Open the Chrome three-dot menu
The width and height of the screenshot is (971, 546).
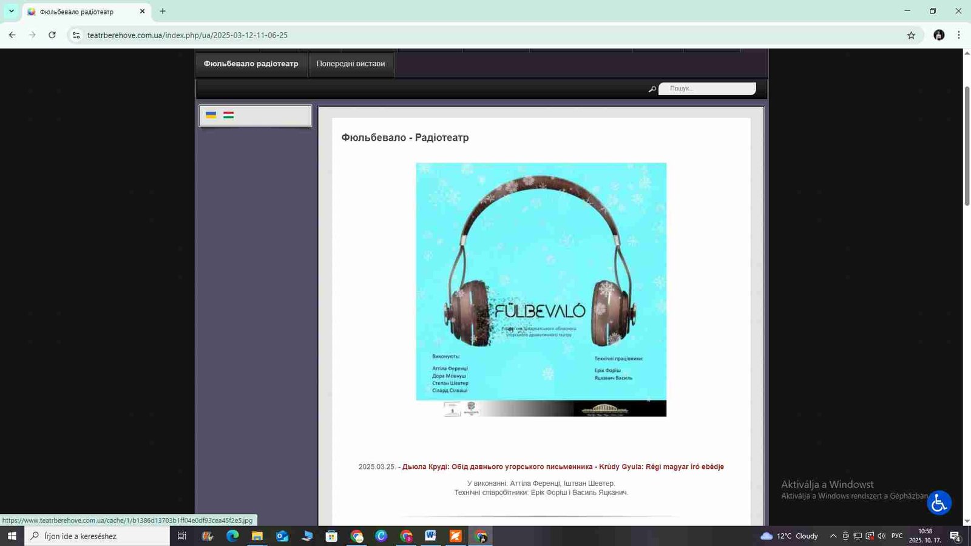click(x=959, y=35)
